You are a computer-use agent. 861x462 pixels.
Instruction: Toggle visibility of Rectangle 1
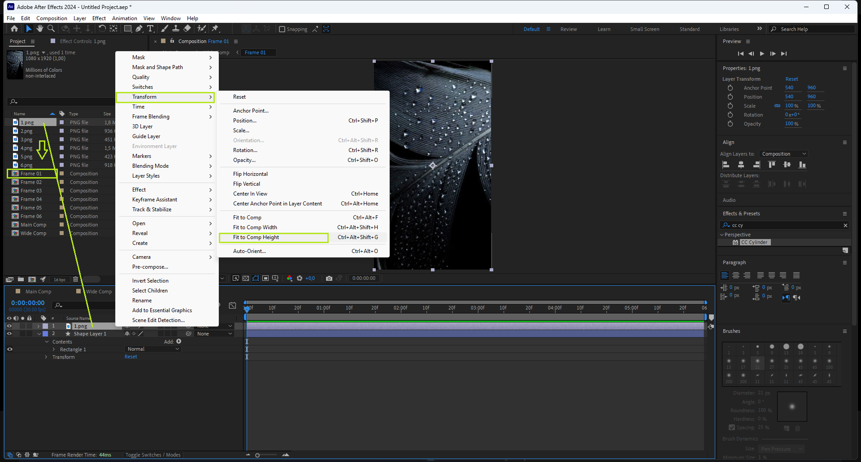[x=9, y=349]
